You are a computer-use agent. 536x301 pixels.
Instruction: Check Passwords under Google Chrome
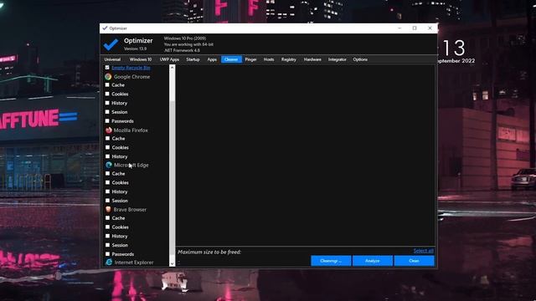pyautogui.click(x=107, y=120)
